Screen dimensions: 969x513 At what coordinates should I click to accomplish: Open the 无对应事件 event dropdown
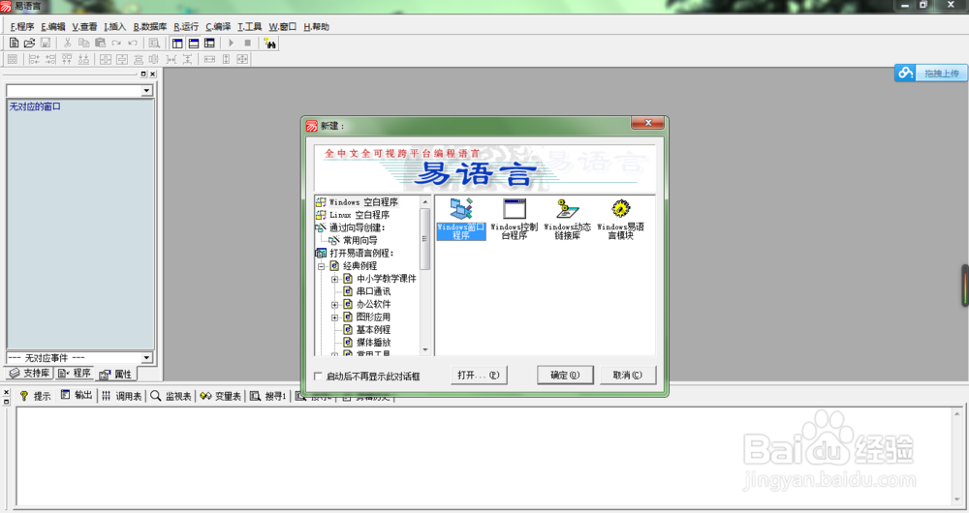pyautogui.click(x=146, y=358)
